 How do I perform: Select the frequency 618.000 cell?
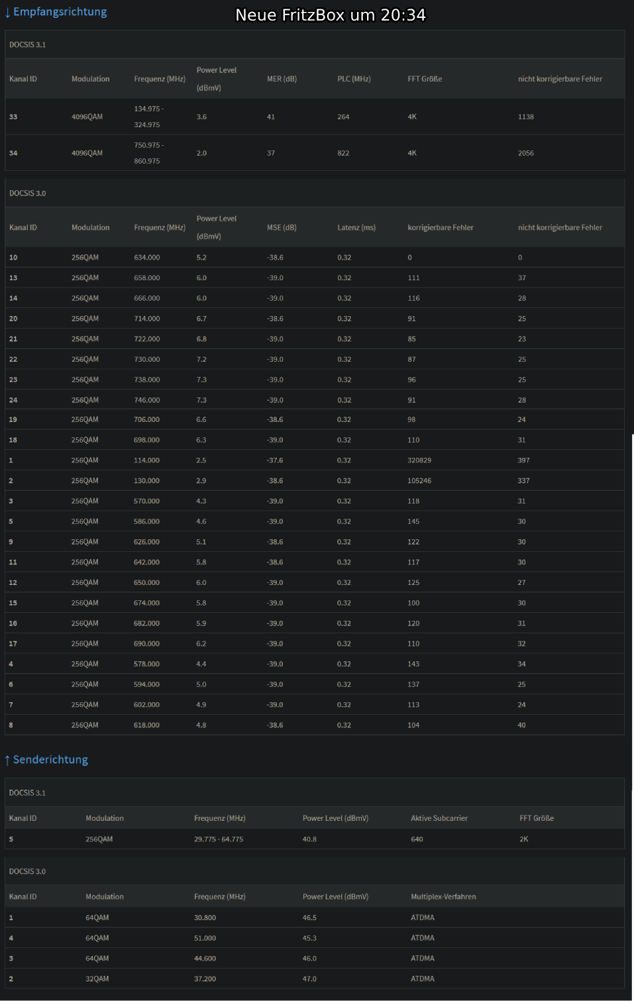tap(147, 725)
